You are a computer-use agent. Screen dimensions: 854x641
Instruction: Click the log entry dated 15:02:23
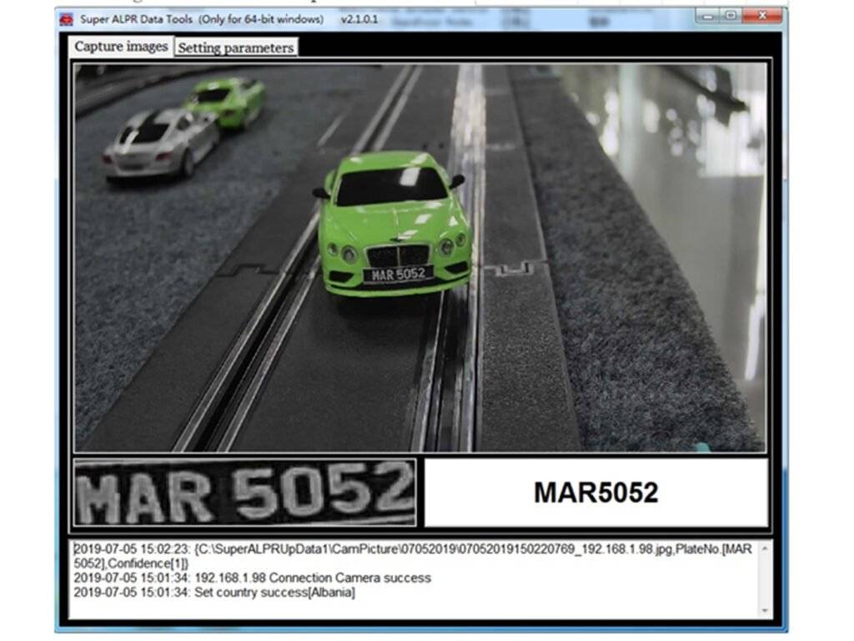coord(413,556)
